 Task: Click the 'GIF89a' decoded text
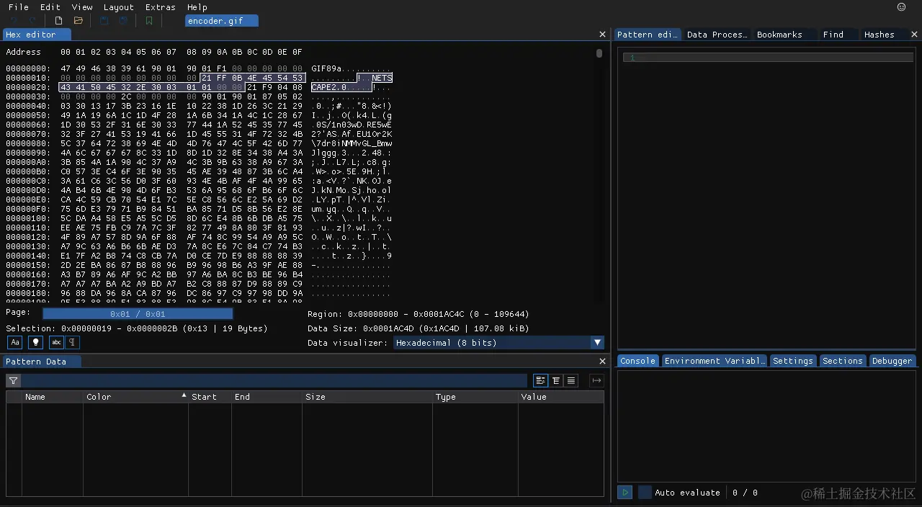(326, 68)
